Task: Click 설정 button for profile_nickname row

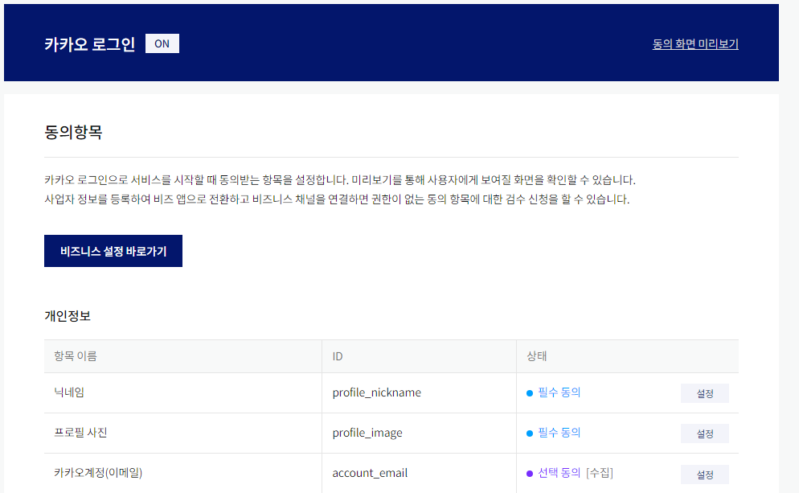Action: (x=705, y=393)
